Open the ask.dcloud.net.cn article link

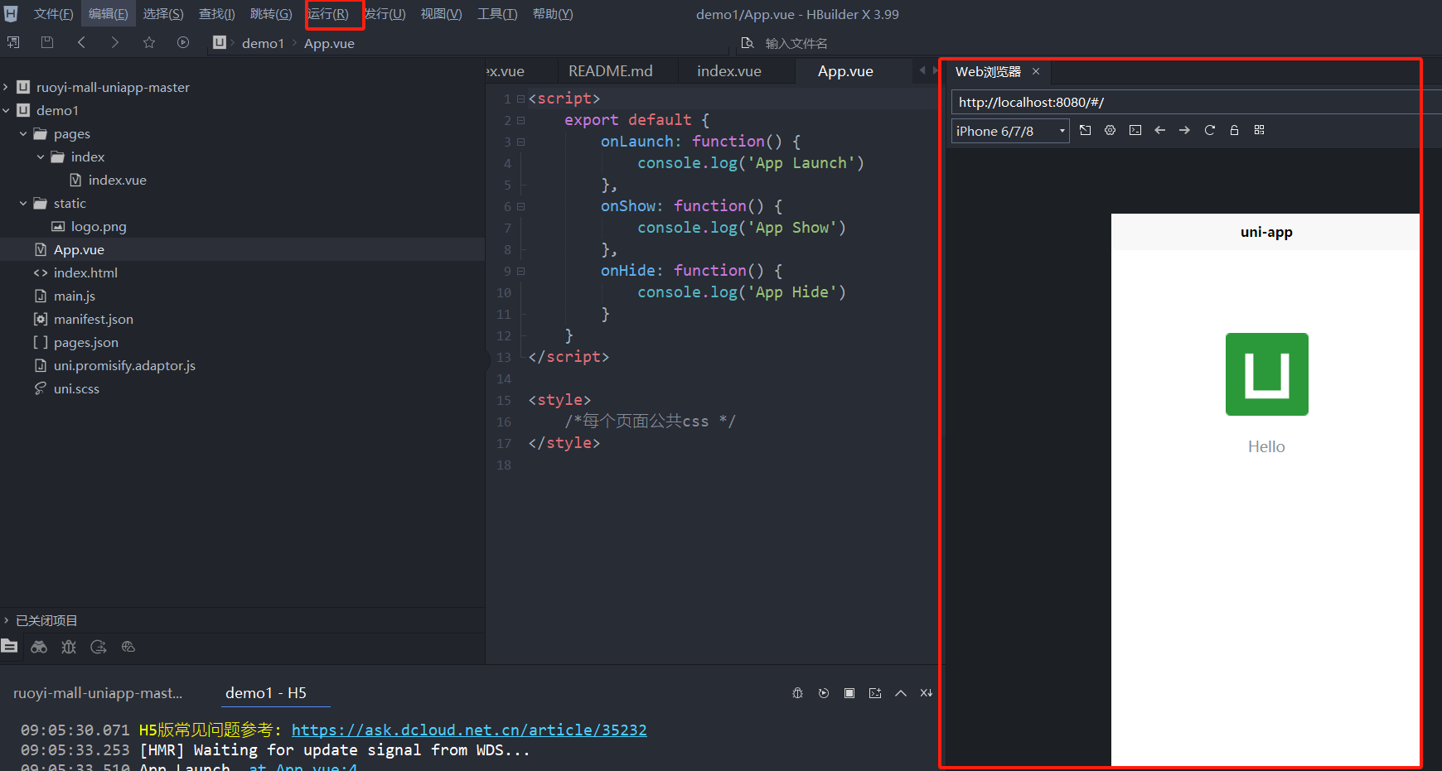(469, 730)
